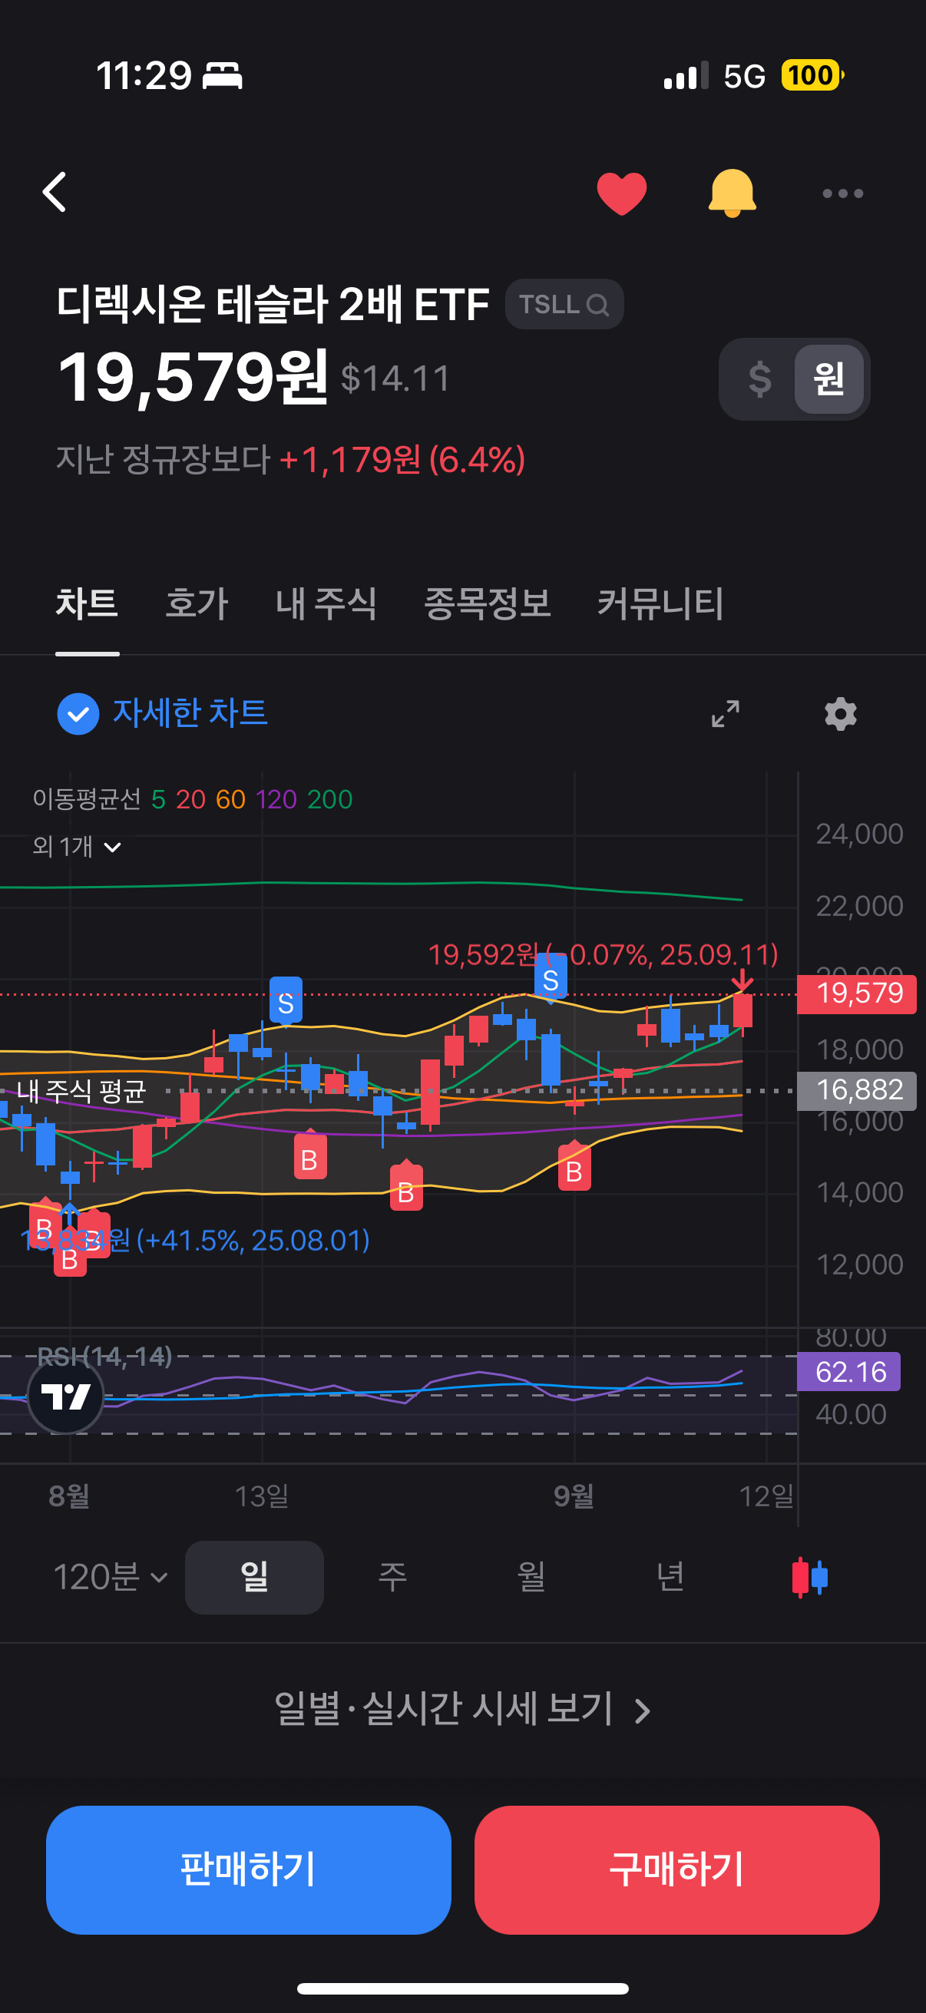Uncheck the 자세한 차트 checkbox
Screen dimensions: 926x2013
point(78,713)
